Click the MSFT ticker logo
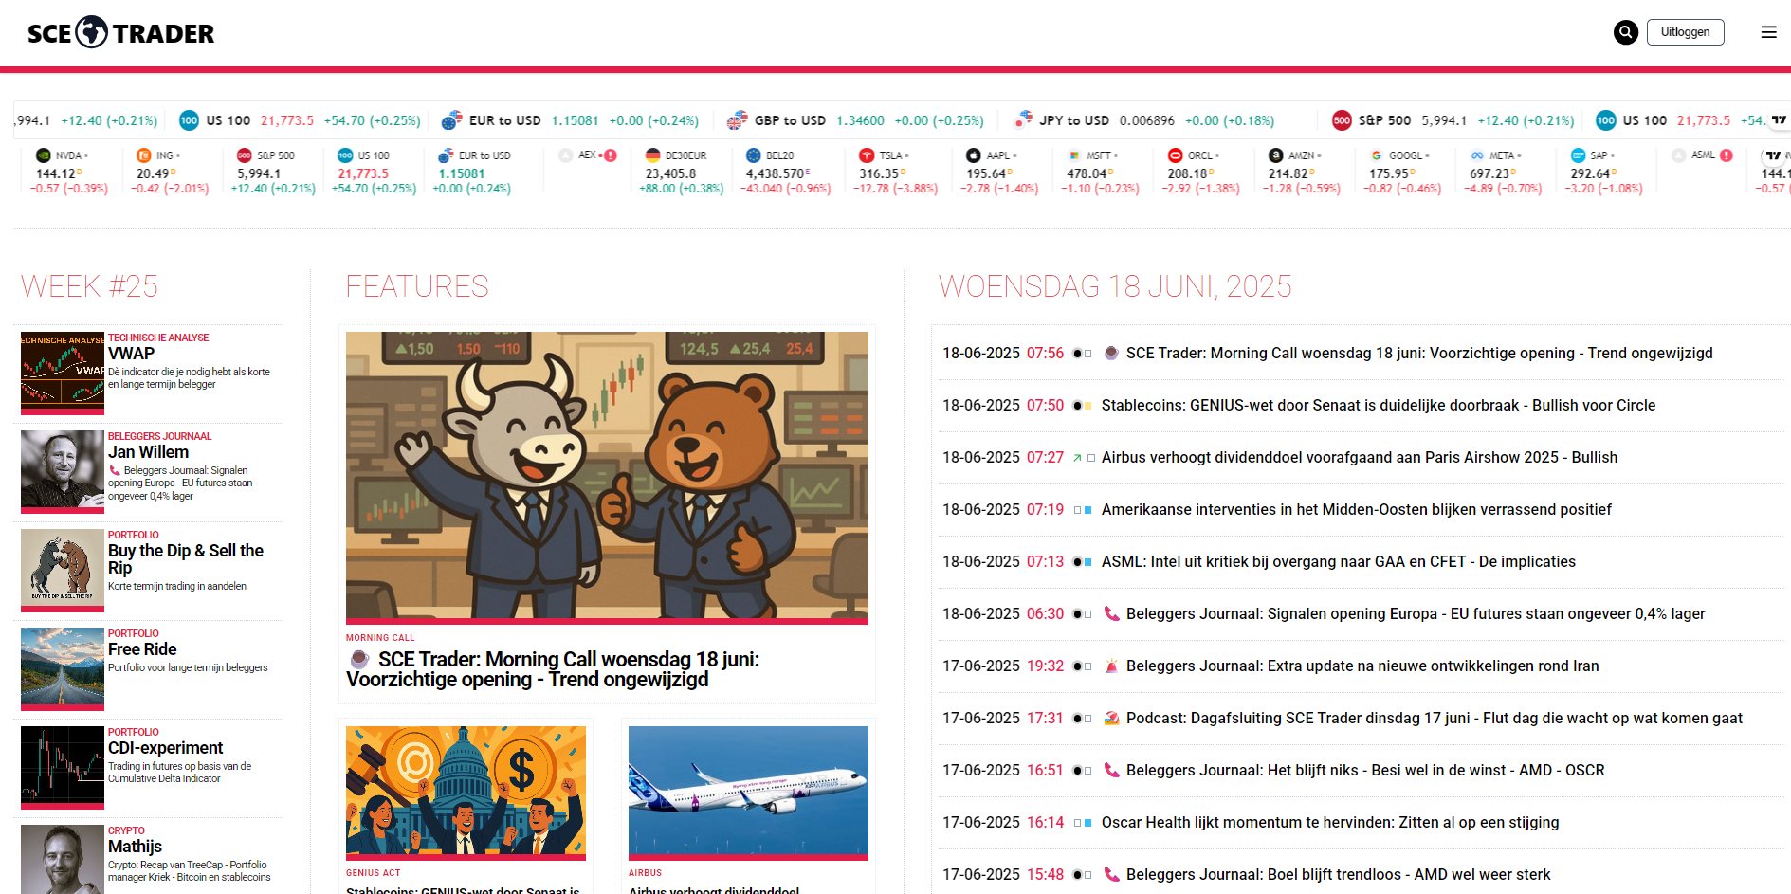 pos(1074,155)
